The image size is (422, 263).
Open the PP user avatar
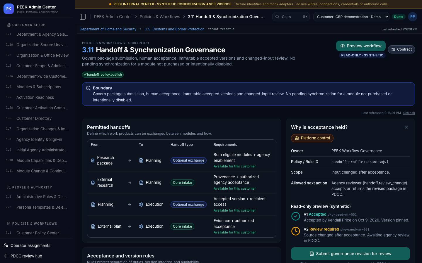click(x=412, y=17)
